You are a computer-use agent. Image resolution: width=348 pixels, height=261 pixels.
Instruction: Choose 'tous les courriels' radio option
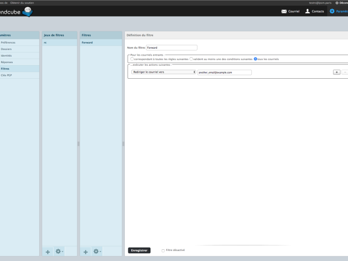255,59
